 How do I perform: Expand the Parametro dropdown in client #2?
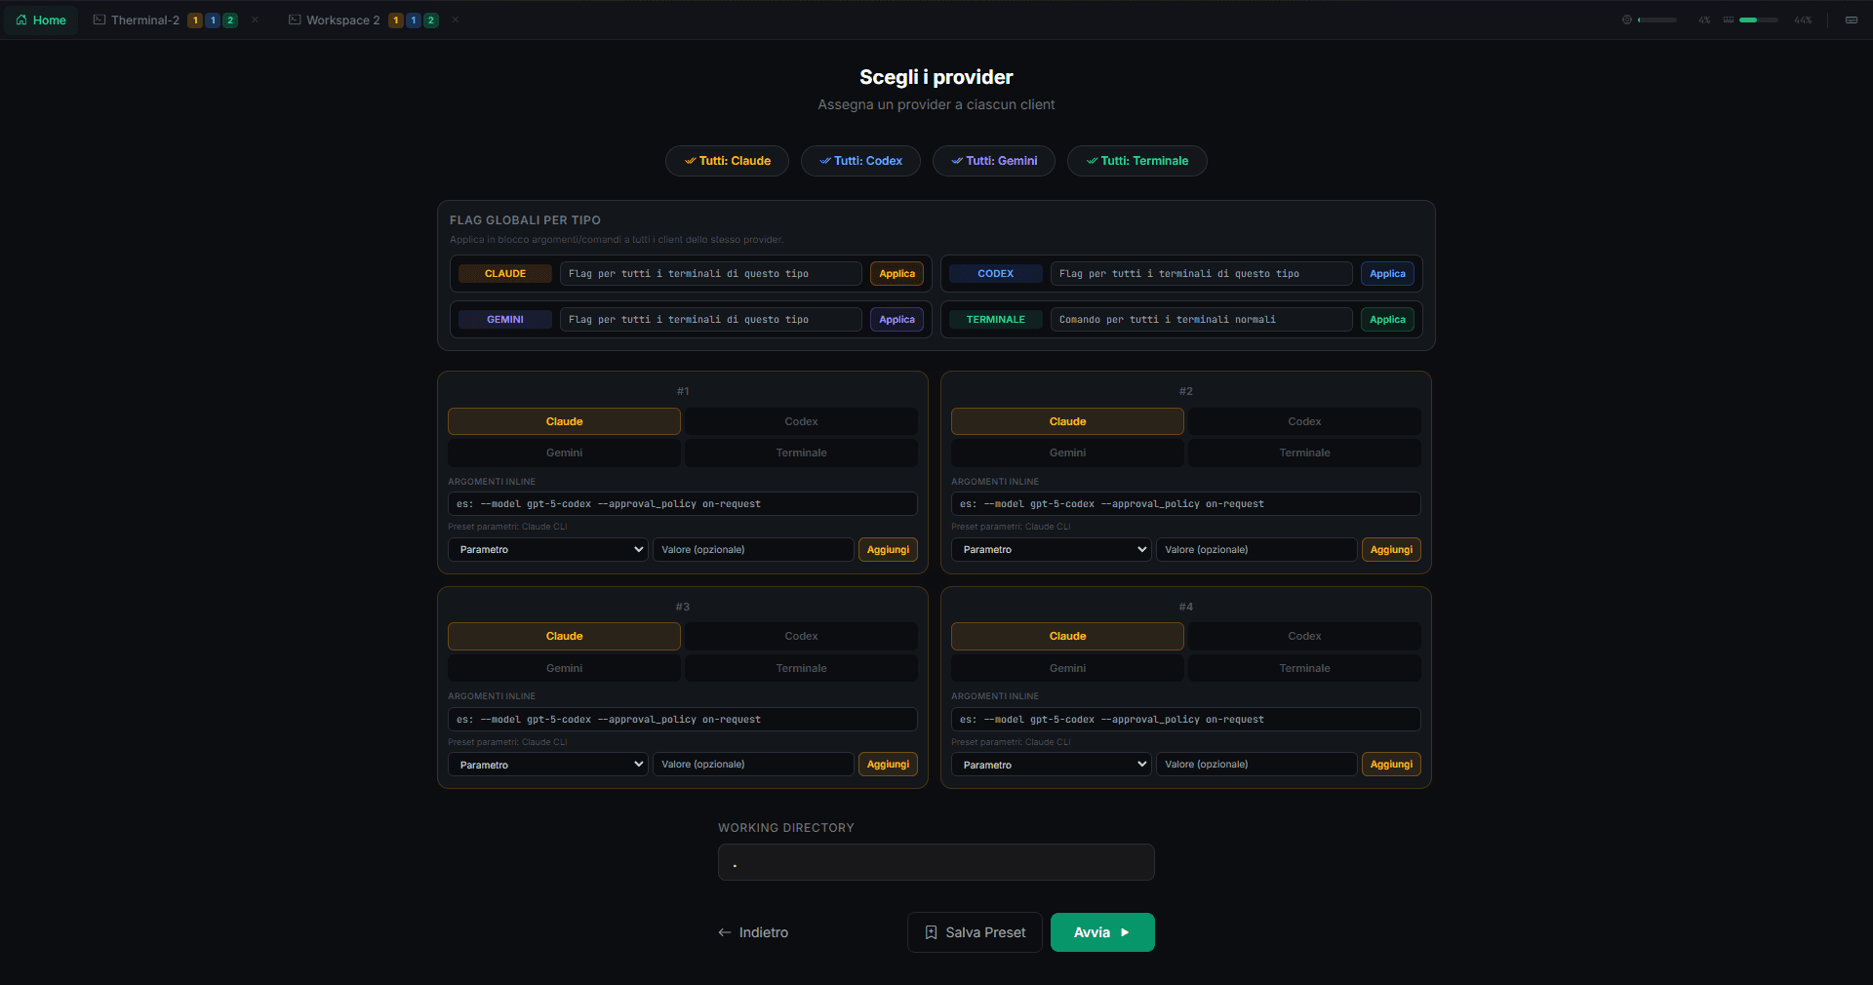[1052, 550]
